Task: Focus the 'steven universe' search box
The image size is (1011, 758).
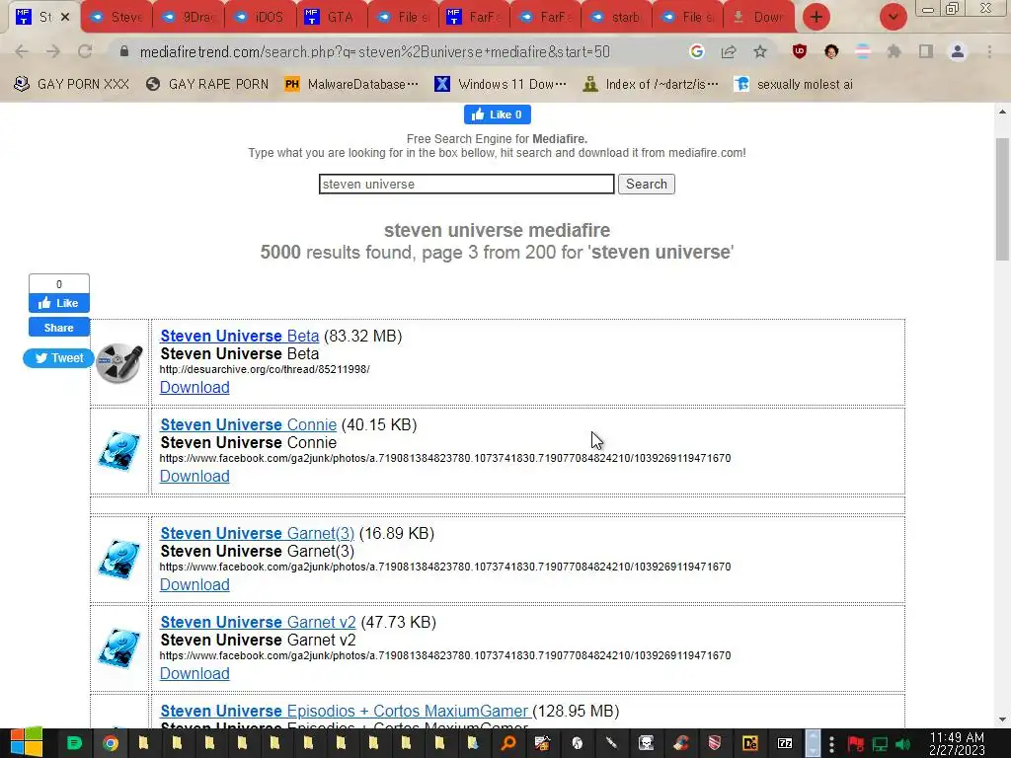Action: (x=466, y=184)
